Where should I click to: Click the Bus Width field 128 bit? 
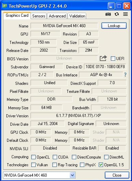pyautogui.click(x=112, y=99)
